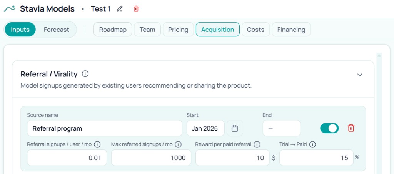This screenshot has width=394, height=174.
Task: Click the 'Model signups generated by existing users' description
Action: (136, 86)
